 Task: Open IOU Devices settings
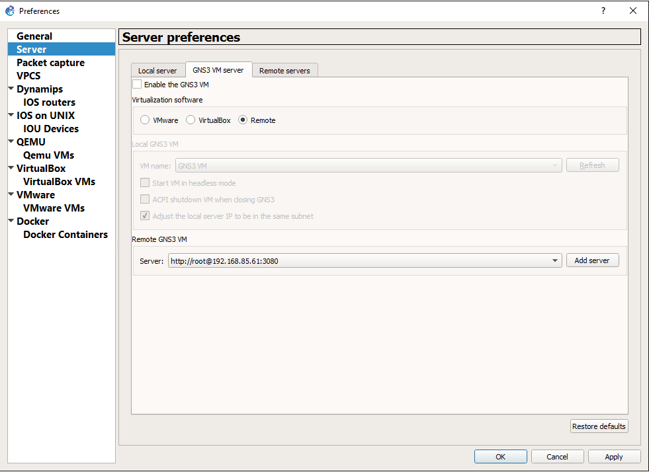(x=51, y=129)
